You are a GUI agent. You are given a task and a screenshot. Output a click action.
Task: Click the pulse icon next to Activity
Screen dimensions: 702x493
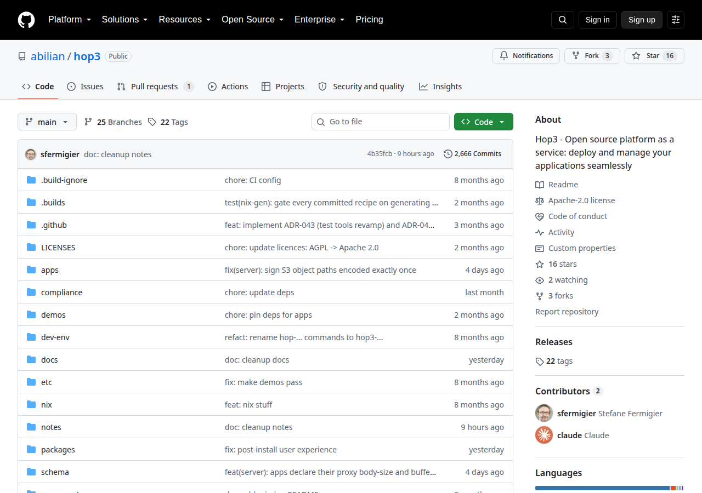click(x=540, y=232)
